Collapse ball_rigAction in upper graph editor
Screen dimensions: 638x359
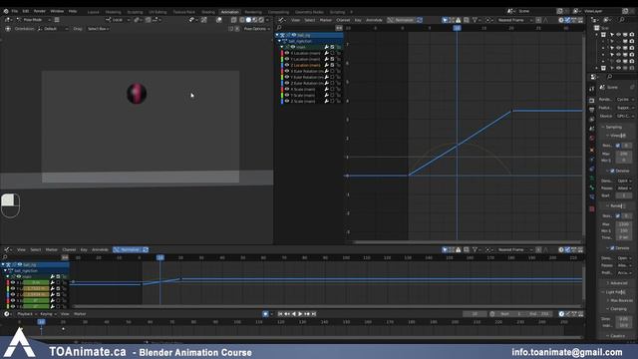coord(279,41)
